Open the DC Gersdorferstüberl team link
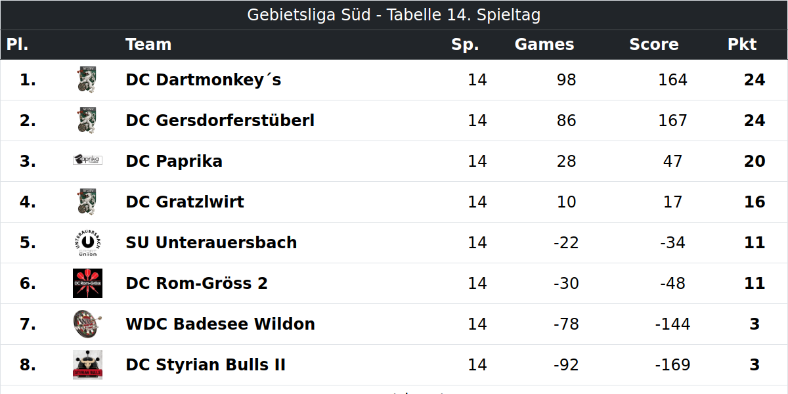The image size is (788, 394). click(220, 120)
